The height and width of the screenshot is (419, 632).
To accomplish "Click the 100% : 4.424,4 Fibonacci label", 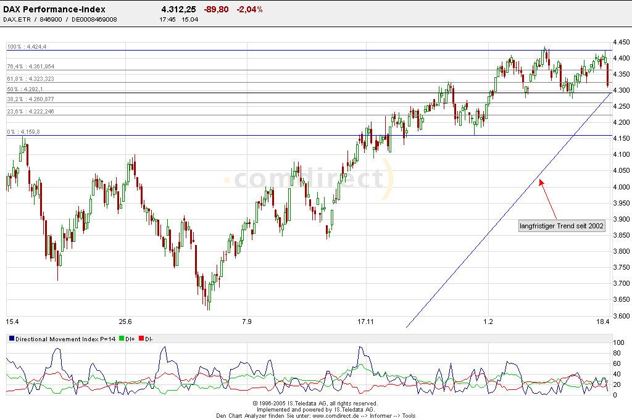I will pyautogui.click(x=27, y=47).
